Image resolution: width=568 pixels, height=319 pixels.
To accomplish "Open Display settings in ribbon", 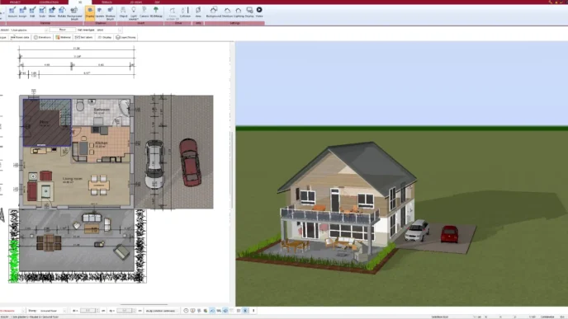I will pyautogui.click(x=249, y=12).
